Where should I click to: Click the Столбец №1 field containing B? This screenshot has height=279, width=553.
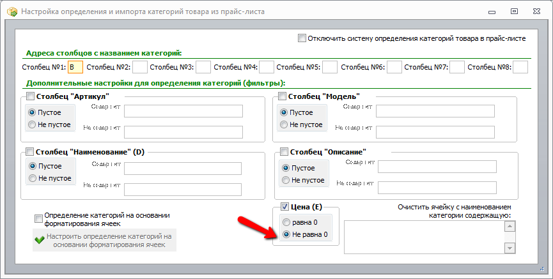pyautogui.click(x=75, y=67)
